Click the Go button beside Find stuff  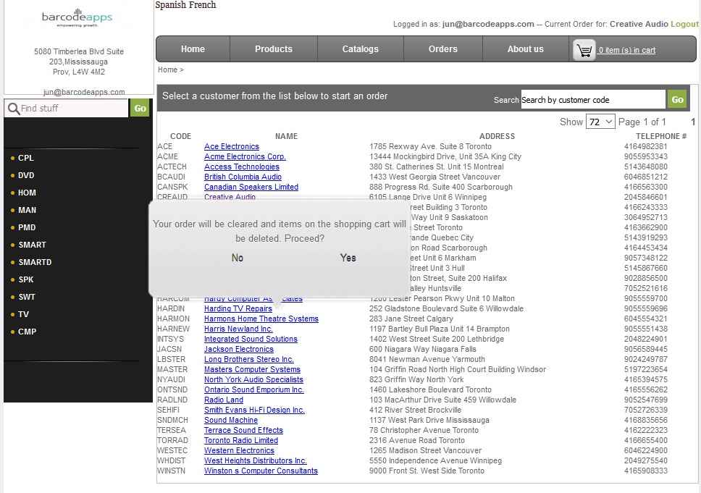pos(140,108)
